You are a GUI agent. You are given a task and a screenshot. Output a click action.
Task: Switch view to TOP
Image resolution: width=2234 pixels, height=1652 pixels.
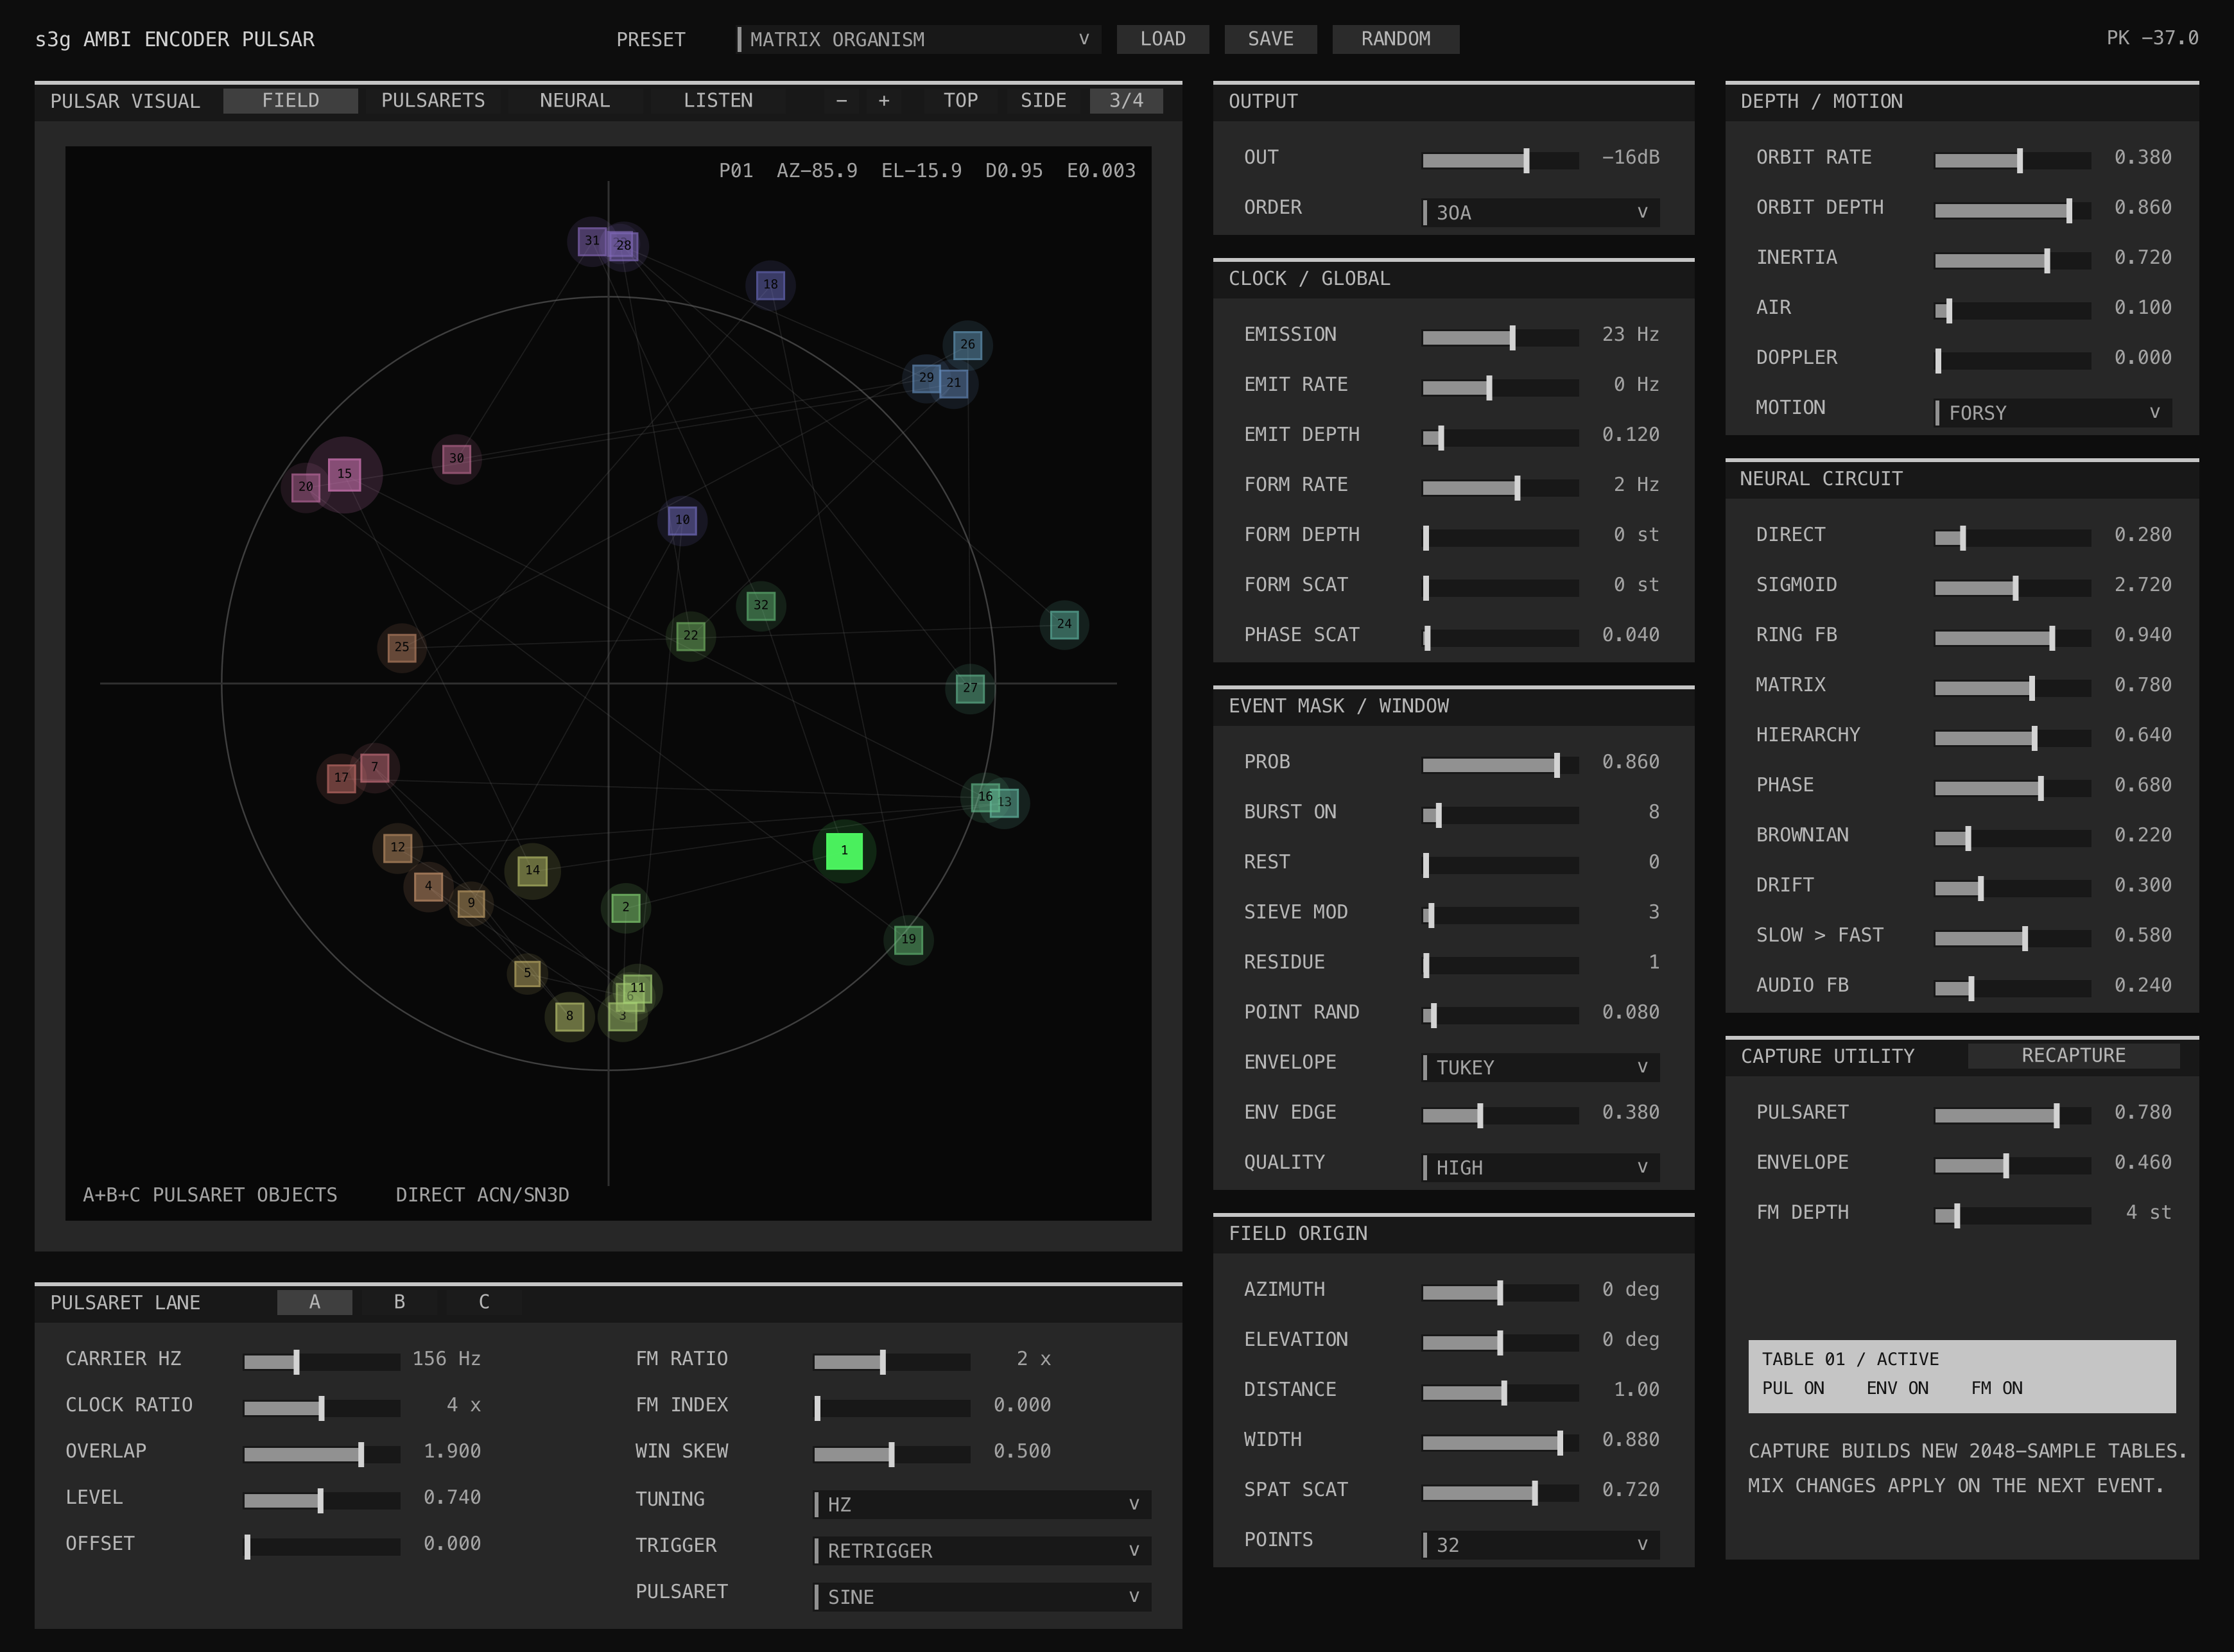point(960,101)
